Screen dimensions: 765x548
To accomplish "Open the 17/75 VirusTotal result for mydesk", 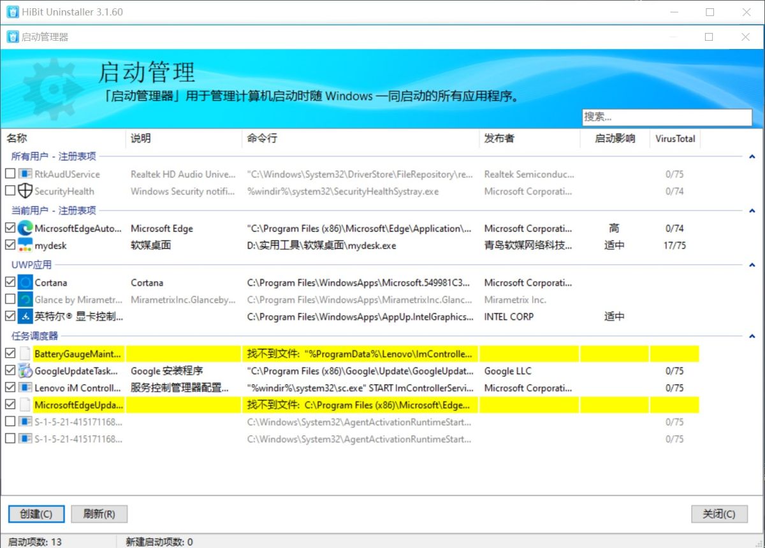I will [674, 246].
